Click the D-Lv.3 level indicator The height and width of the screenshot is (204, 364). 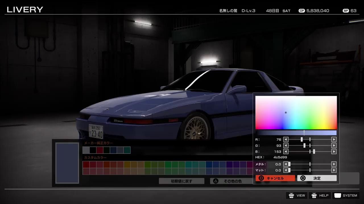249,11
